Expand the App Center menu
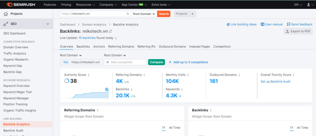Viewport: 316px width, 136px height. pos(134,4)
